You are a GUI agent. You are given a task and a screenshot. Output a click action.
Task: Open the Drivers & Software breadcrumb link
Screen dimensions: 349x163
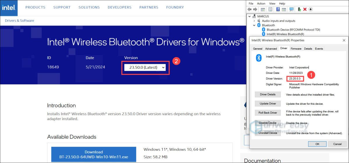pyautogui.click(x=19, y=21)
